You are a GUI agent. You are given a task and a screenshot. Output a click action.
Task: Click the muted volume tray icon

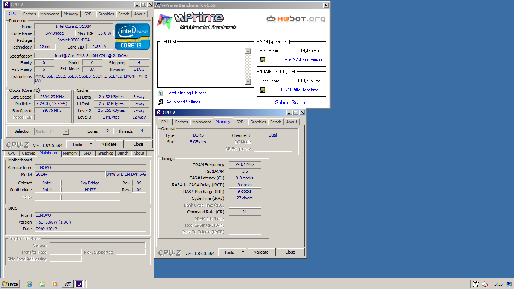tap(485, 284)
